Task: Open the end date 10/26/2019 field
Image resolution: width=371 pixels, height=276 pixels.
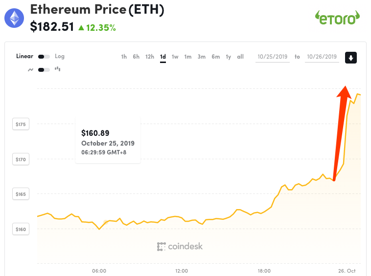Action: [322, 57]
